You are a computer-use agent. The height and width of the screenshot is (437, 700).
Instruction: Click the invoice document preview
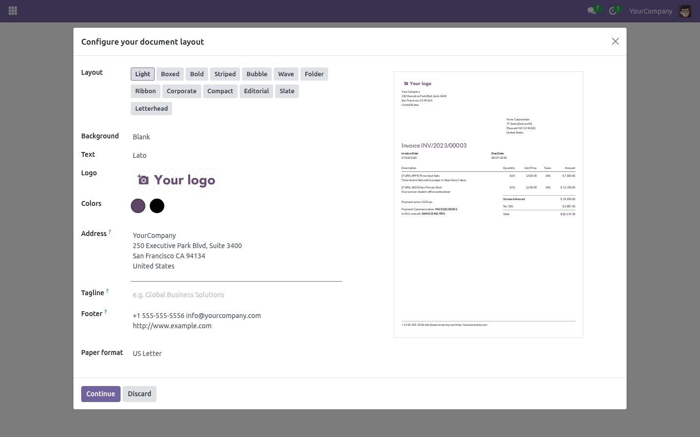tap(489, 204)
